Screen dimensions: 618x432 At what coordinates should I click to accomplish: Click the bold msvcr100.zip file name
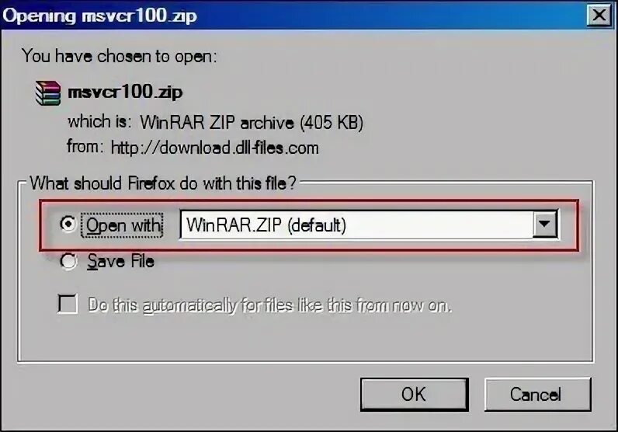(125, 92)
